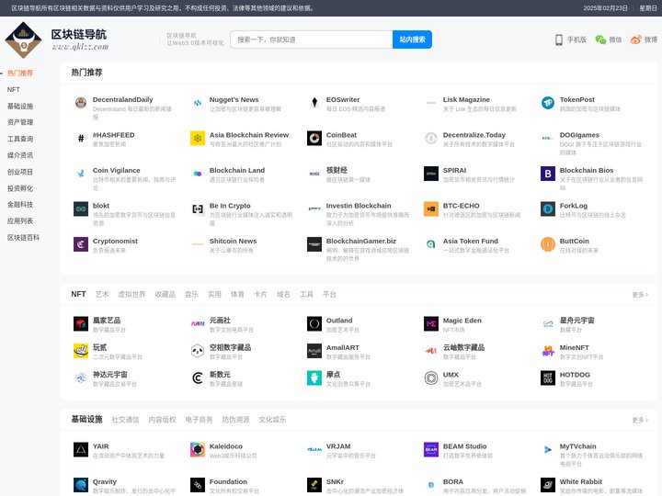
Task: Click the BEAM Studio icon
Action: 431,449
